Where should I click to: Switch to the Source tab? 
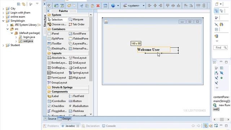click(x=50, y=119)
